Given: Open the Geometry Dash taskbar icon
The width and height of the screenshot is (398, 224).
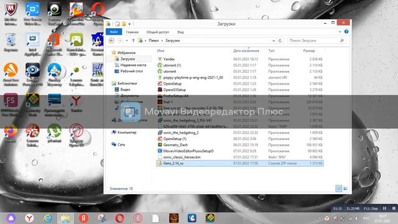Looking at the screenshot, I should [210, 218].
